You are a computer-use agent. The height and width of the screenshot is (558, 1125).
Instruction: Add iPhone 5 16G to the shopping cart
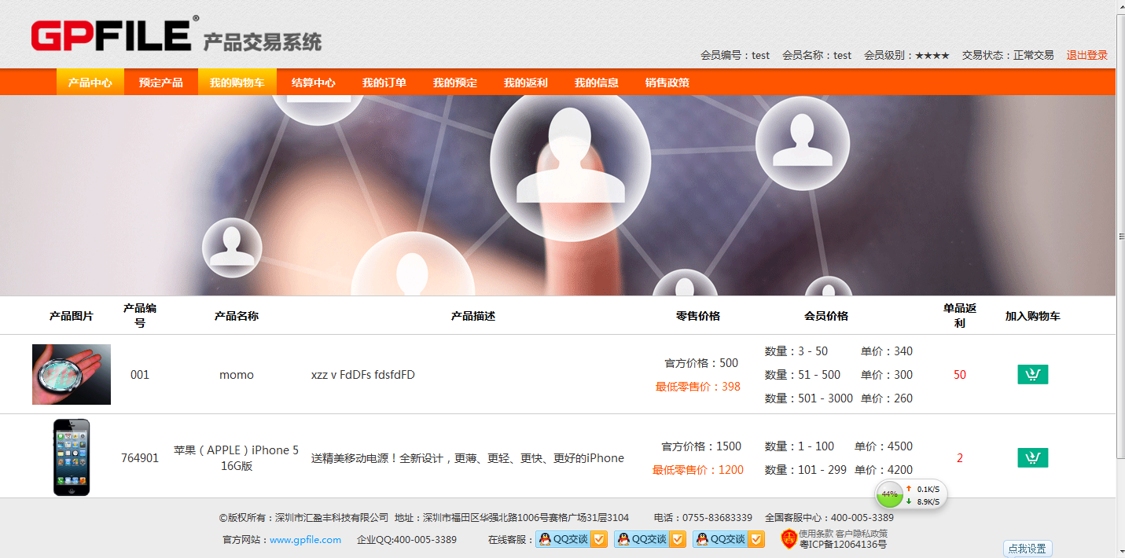1032,457
